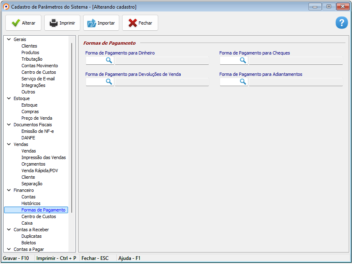Go to Venda Rápida/PDV settings

coord(39,171)
